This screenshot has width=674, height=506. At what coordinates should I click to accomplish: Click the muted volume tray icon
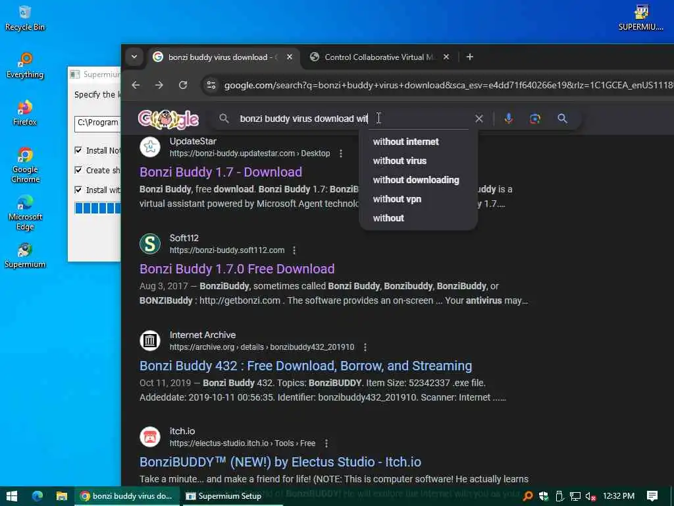[x=590, y=496]
